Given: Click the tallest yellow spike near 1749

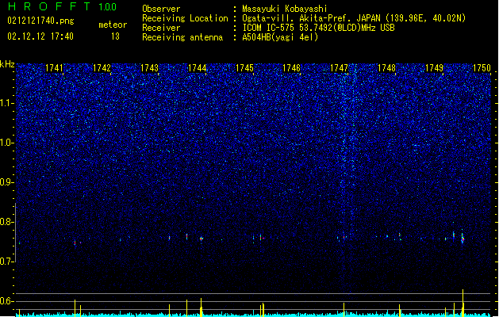Looking at the screenshot, I should click(x=463, y=303).
